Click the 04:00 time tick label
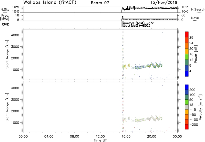The height and width of the screenshot is (142, 205). [x=49, y=137]
